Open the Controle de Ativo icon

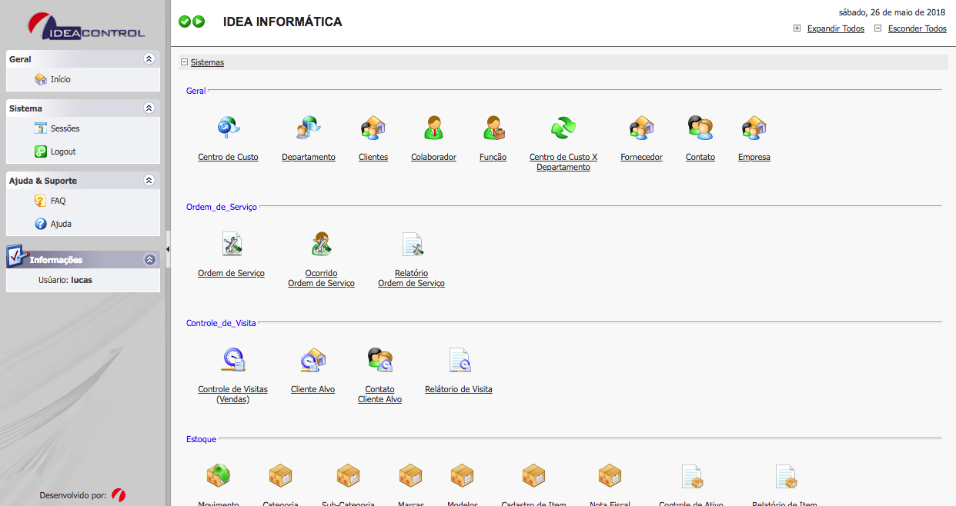coord(692,476)
